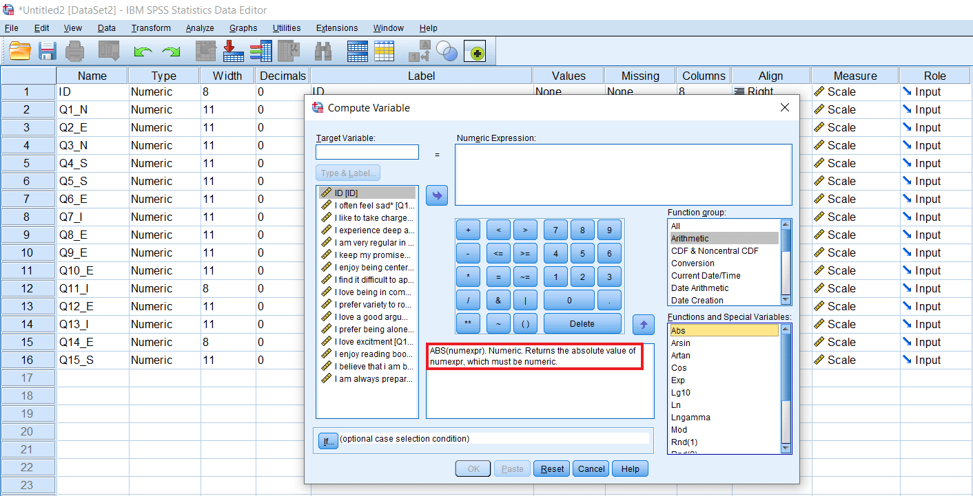Screen dimensions: 973x496
Task: Select Lngamma in Functions and Special Variables
Action: [x=690, y=418]
